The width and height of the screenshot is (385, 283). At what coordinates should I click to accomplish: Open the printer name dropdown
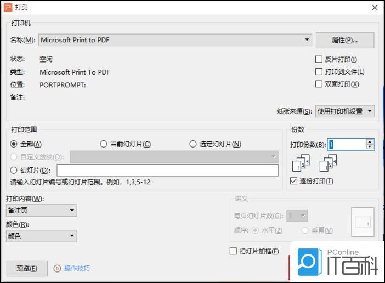175,40
